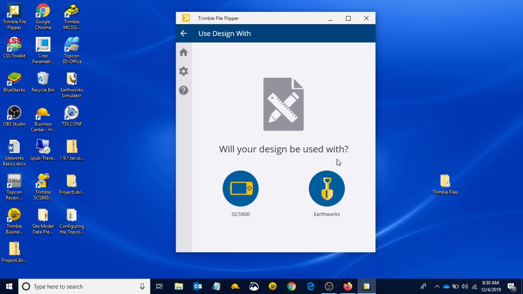Open Firefox from the taskbar
523x294 pixels.
[348, 287]
